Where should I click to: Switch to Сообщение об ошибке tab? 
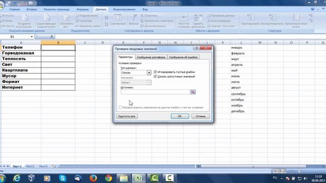pyautogui.click(x=183, y=57)
